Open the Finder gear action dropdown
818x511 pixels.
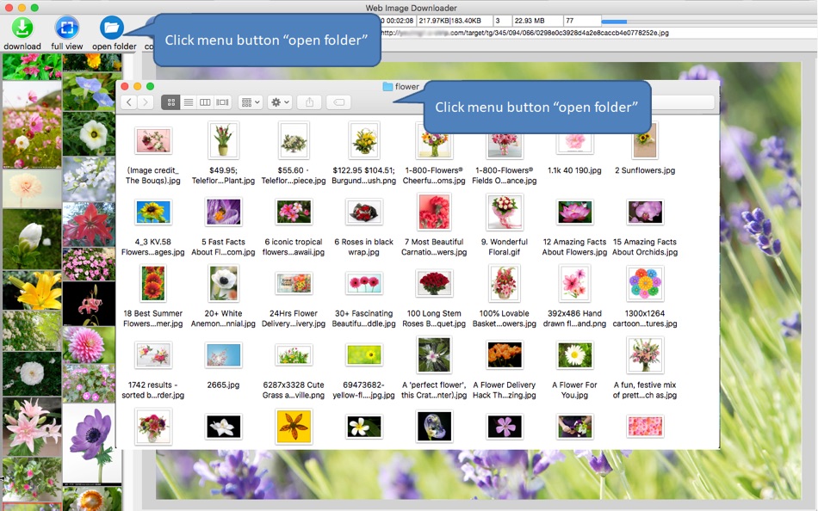tap(280, 102)
